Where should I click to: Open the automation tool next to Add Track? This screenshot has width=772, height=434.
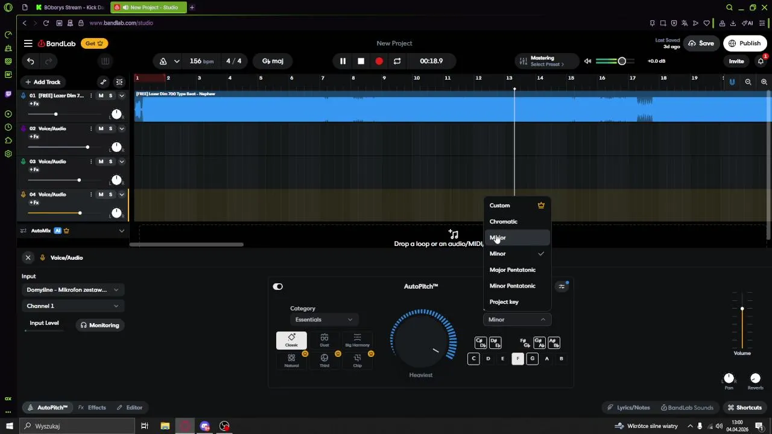point(103,82)
